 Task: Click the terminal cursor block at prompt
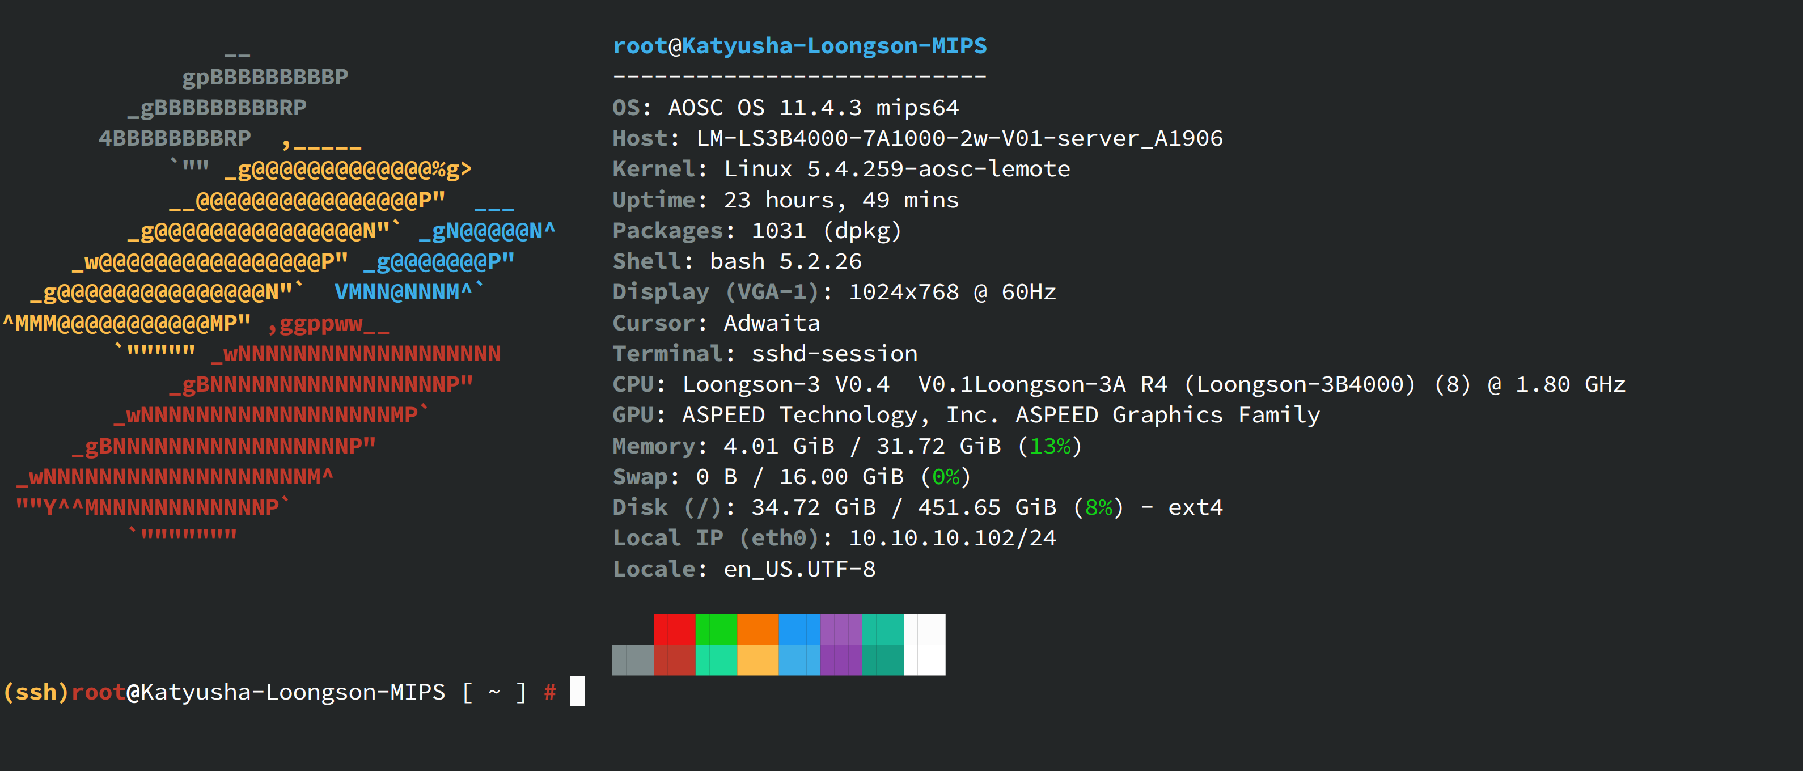pyautogui.click(x=577, y=691)
